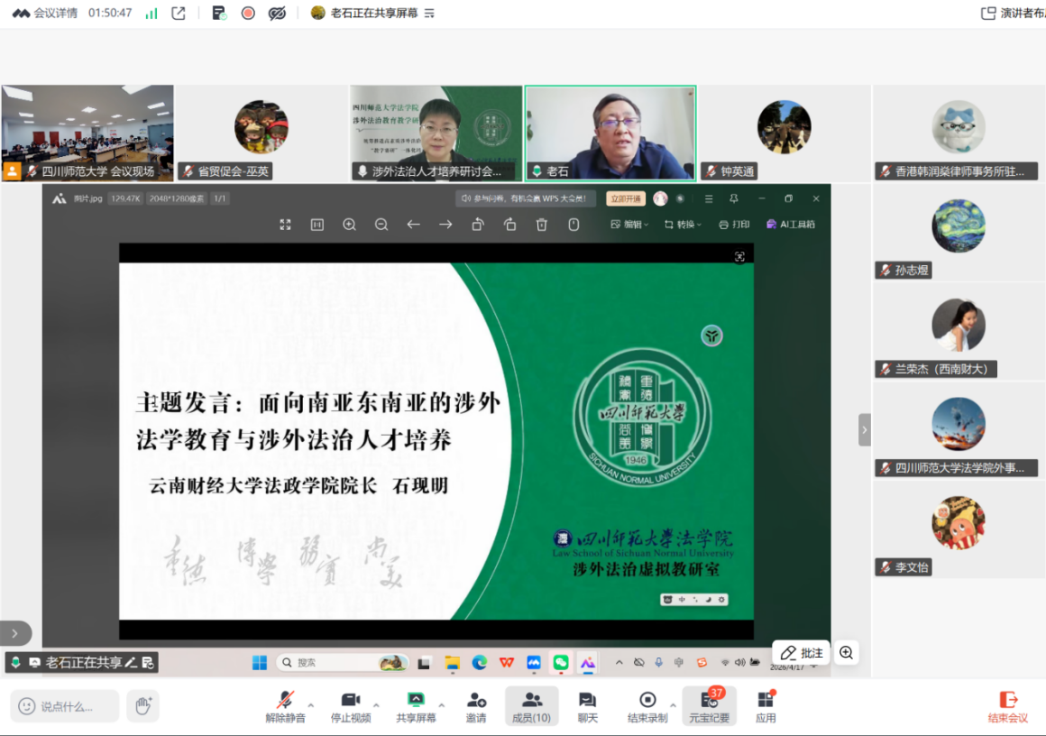This screenshot has width=1046, height=736.
Task: Open the 成员(10) members panel
Action: tap(531, 706)
